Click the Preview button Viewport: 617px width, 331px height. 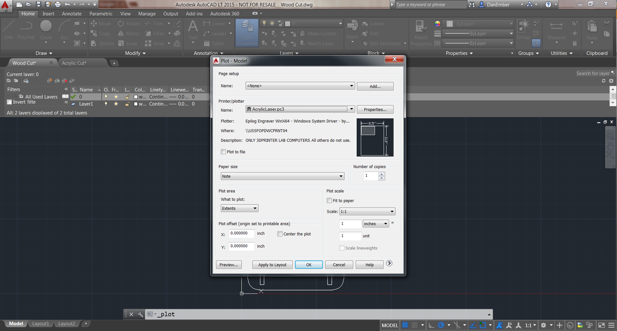click(x=229, y=265)
